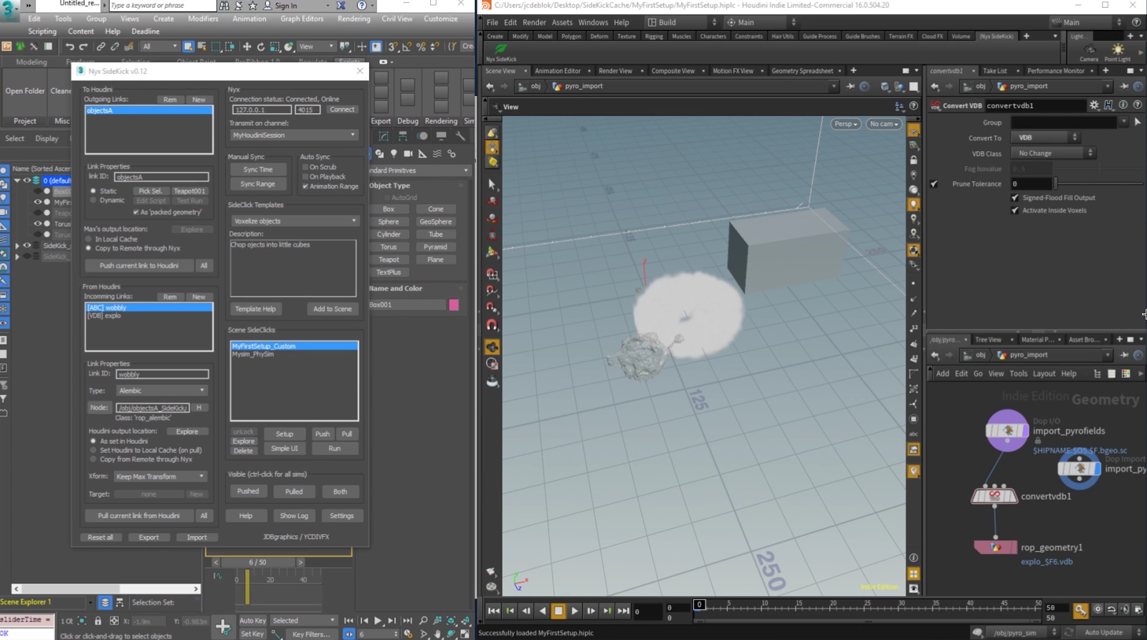Click Push current link to Houdini button
1147x640 pixels.
pyautogui.click(x=139, y=266)
